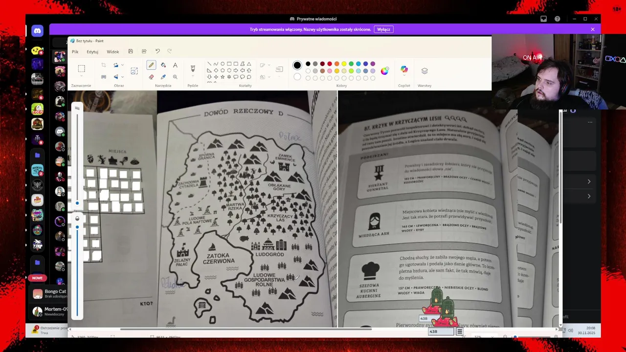626x352 pixels.
Task: Open Discord help question mark icon
Action: 557,19
